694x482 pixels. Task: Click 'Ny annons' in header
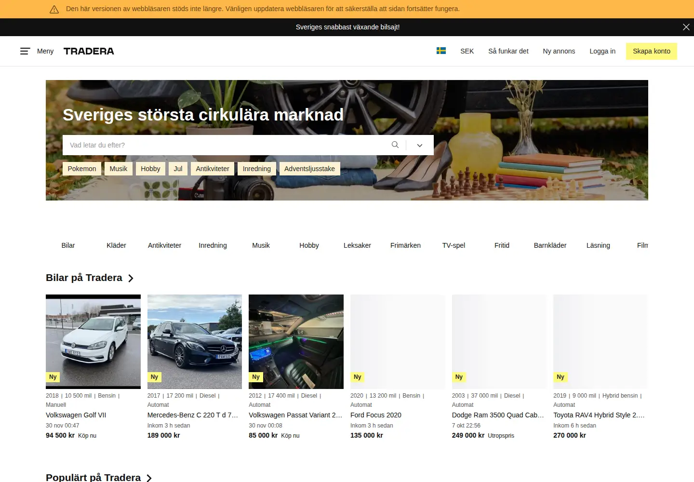[x=559, y=51]
